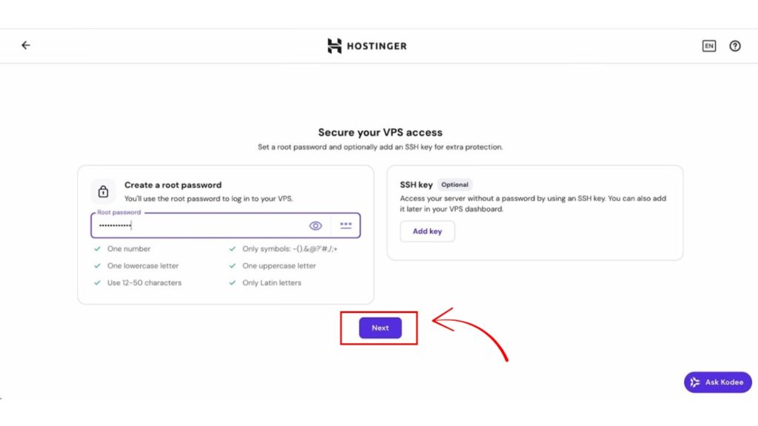Click the password generator dots icon
This screenshot has width=758, height=426.
tap(346, 226)
